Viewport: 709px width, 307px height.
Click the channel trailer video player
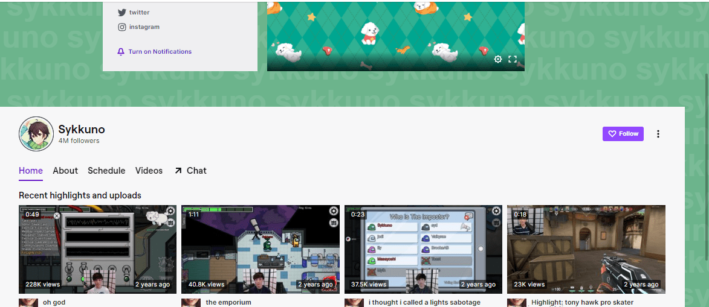pyautogui.click(x=396, y=36)
